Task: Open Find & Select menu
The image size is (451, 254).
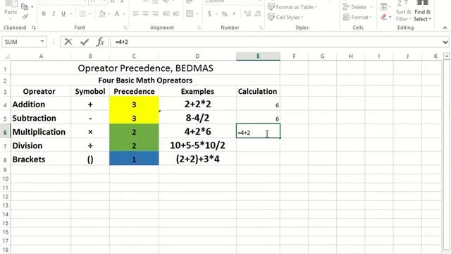Action: (x=422, y=11)
